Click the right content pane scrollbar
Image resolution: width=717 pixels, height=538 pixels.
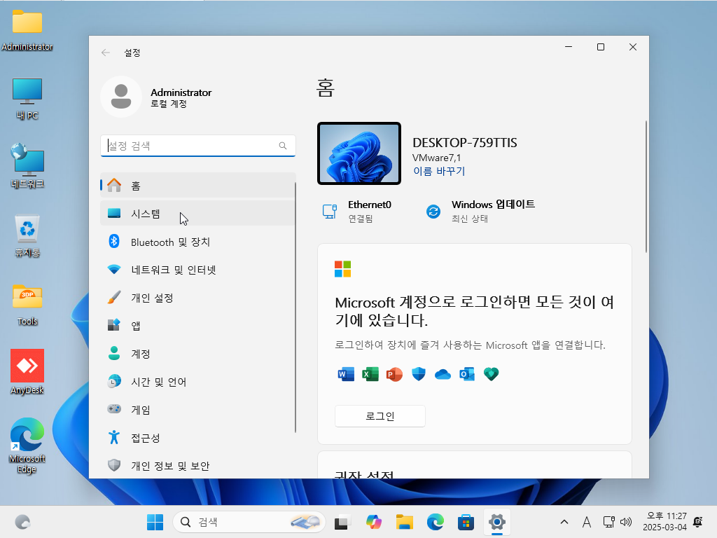pos(646,186)
